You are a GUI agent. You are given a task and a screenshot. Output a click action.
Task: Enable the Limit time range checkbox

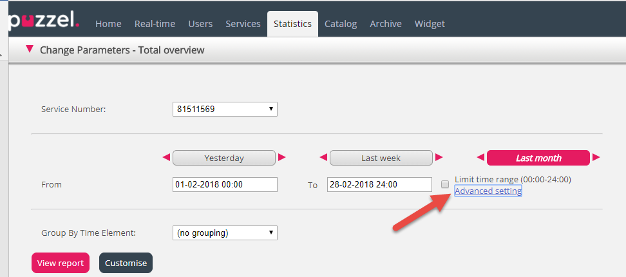445,184
